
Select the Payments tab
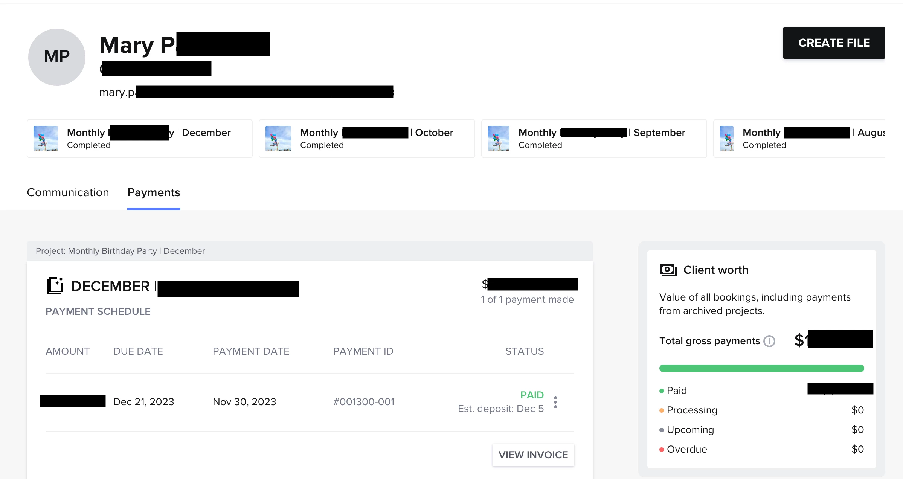tap(154, 192)
